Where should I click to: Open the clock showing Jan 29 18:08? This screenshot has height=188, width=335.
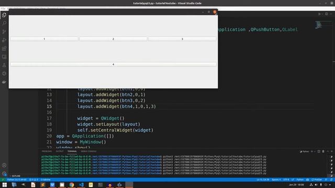tap(296, 185)
